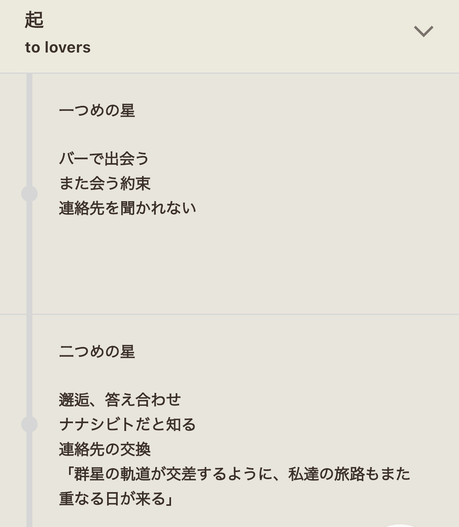
Task: Click the line バーで出会う
Action: point(104,158)
